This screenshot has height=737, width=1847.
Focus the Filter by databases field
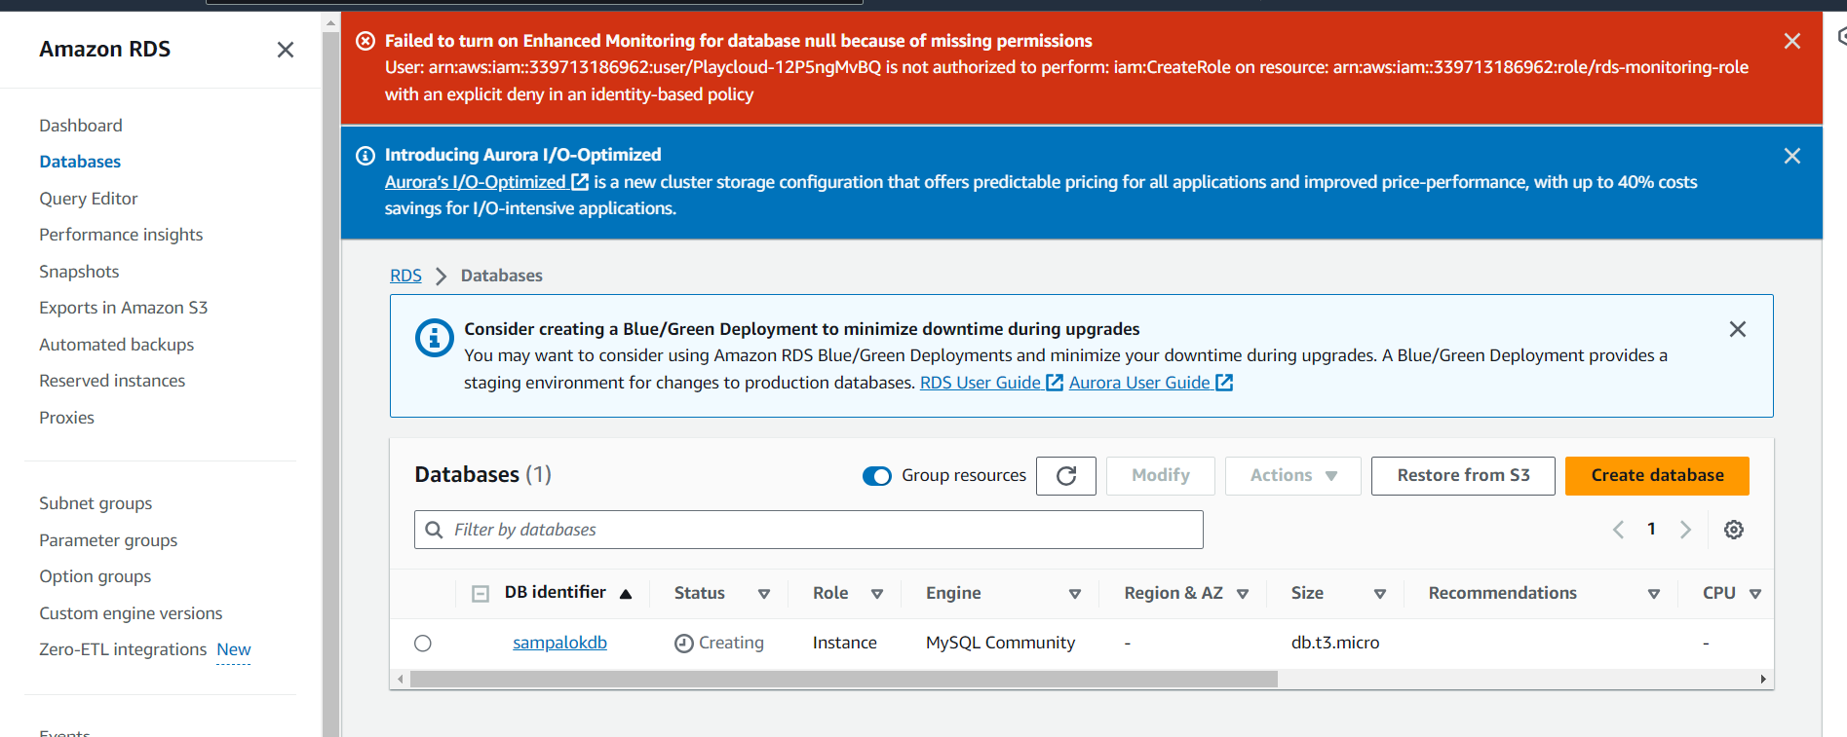tap(809, 530)
